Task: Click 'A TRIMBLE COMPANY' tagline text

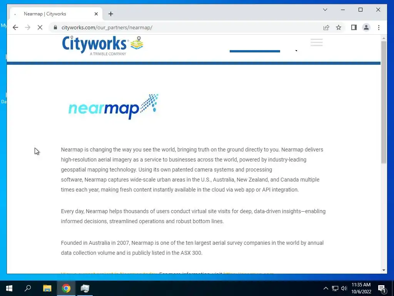Action: (x=108, y=54)
